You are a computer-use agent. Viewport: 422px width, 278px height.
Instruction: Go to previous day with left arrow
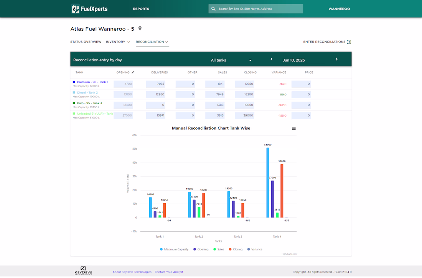(x=271, y=59)
